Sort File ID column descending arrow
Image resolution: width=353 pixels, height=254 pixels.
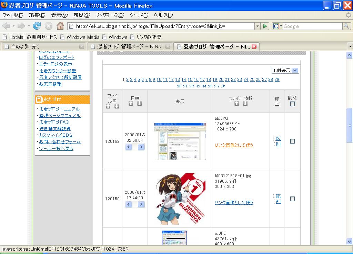pos(117,106)
